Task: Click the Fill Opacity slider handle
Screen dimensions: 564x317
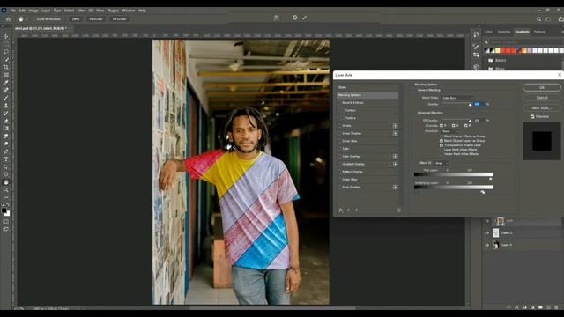Action: tap(470, 121)
